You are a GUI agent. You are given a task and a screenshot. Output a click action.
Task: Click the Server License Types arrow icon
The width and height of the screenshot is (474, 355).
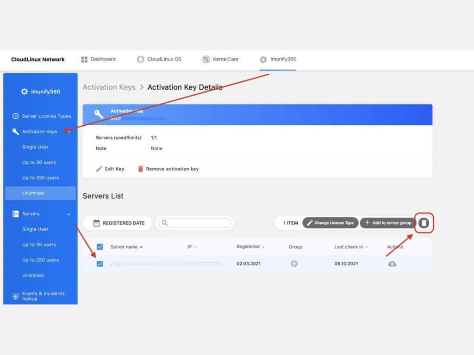(x=15, y=116)
